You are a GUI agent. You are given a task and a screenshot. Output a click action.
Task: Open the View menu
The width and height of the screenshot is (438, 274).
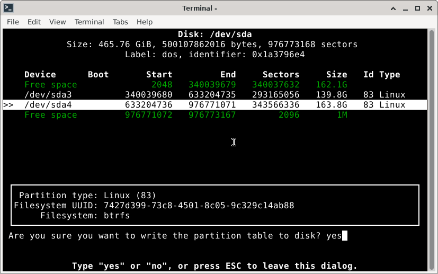click(57, 22)
